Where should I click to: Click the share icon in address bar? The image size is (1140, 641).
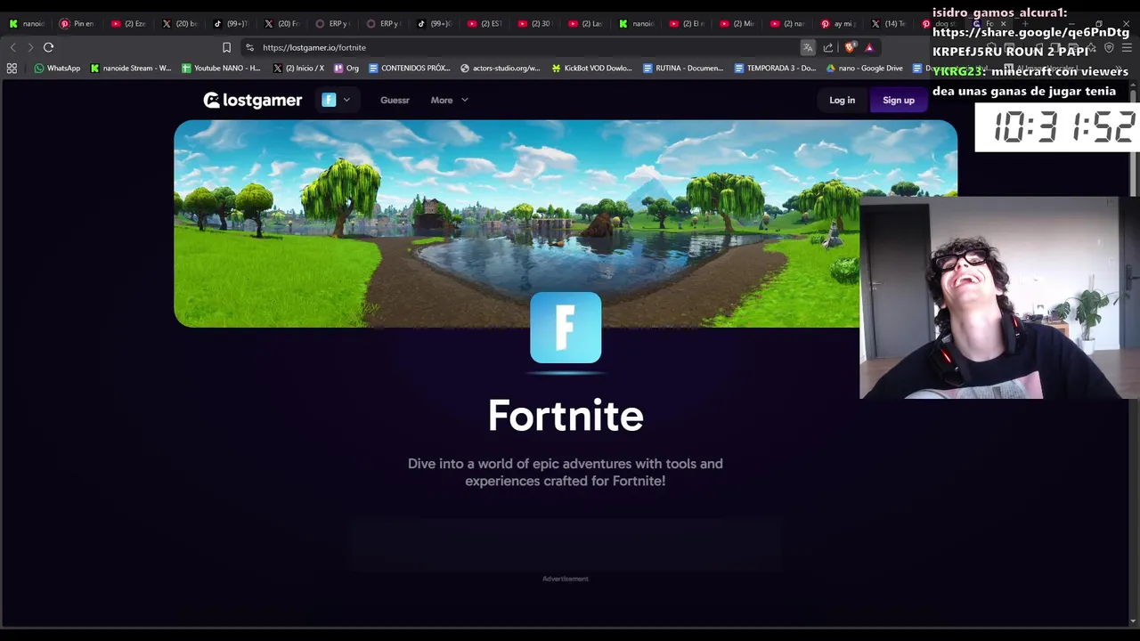828,47
